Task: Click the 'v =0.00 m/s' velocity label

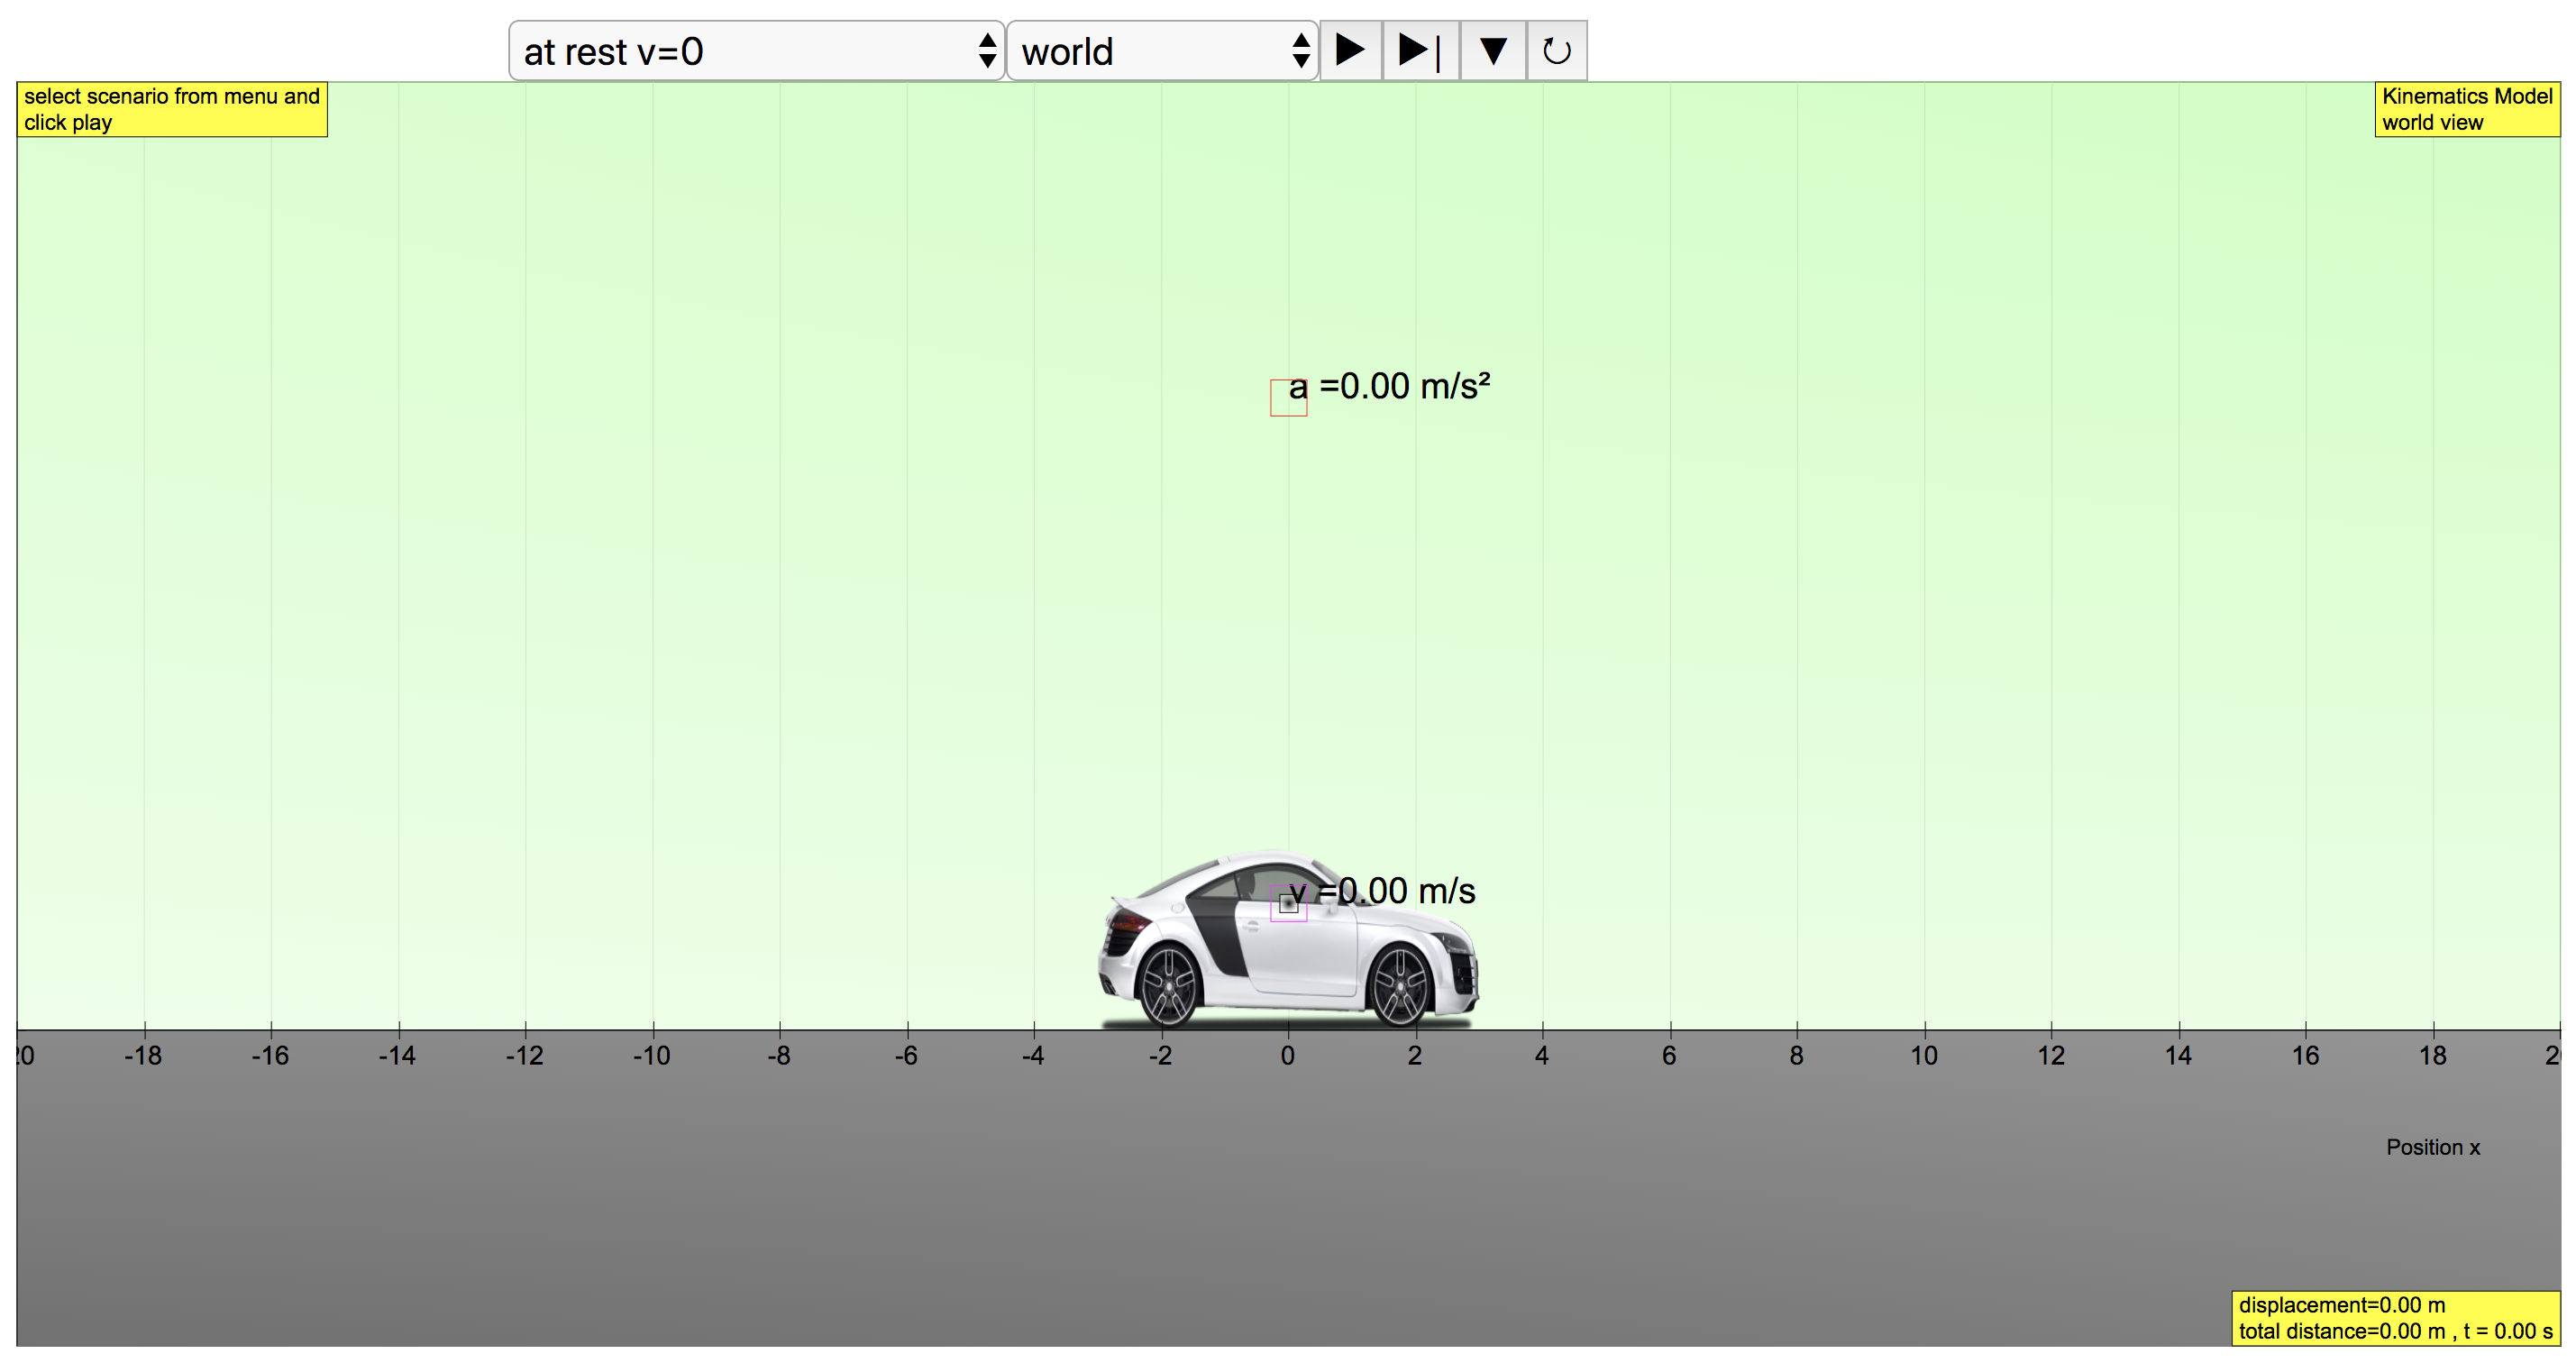Action: (x=1400, y=891)
